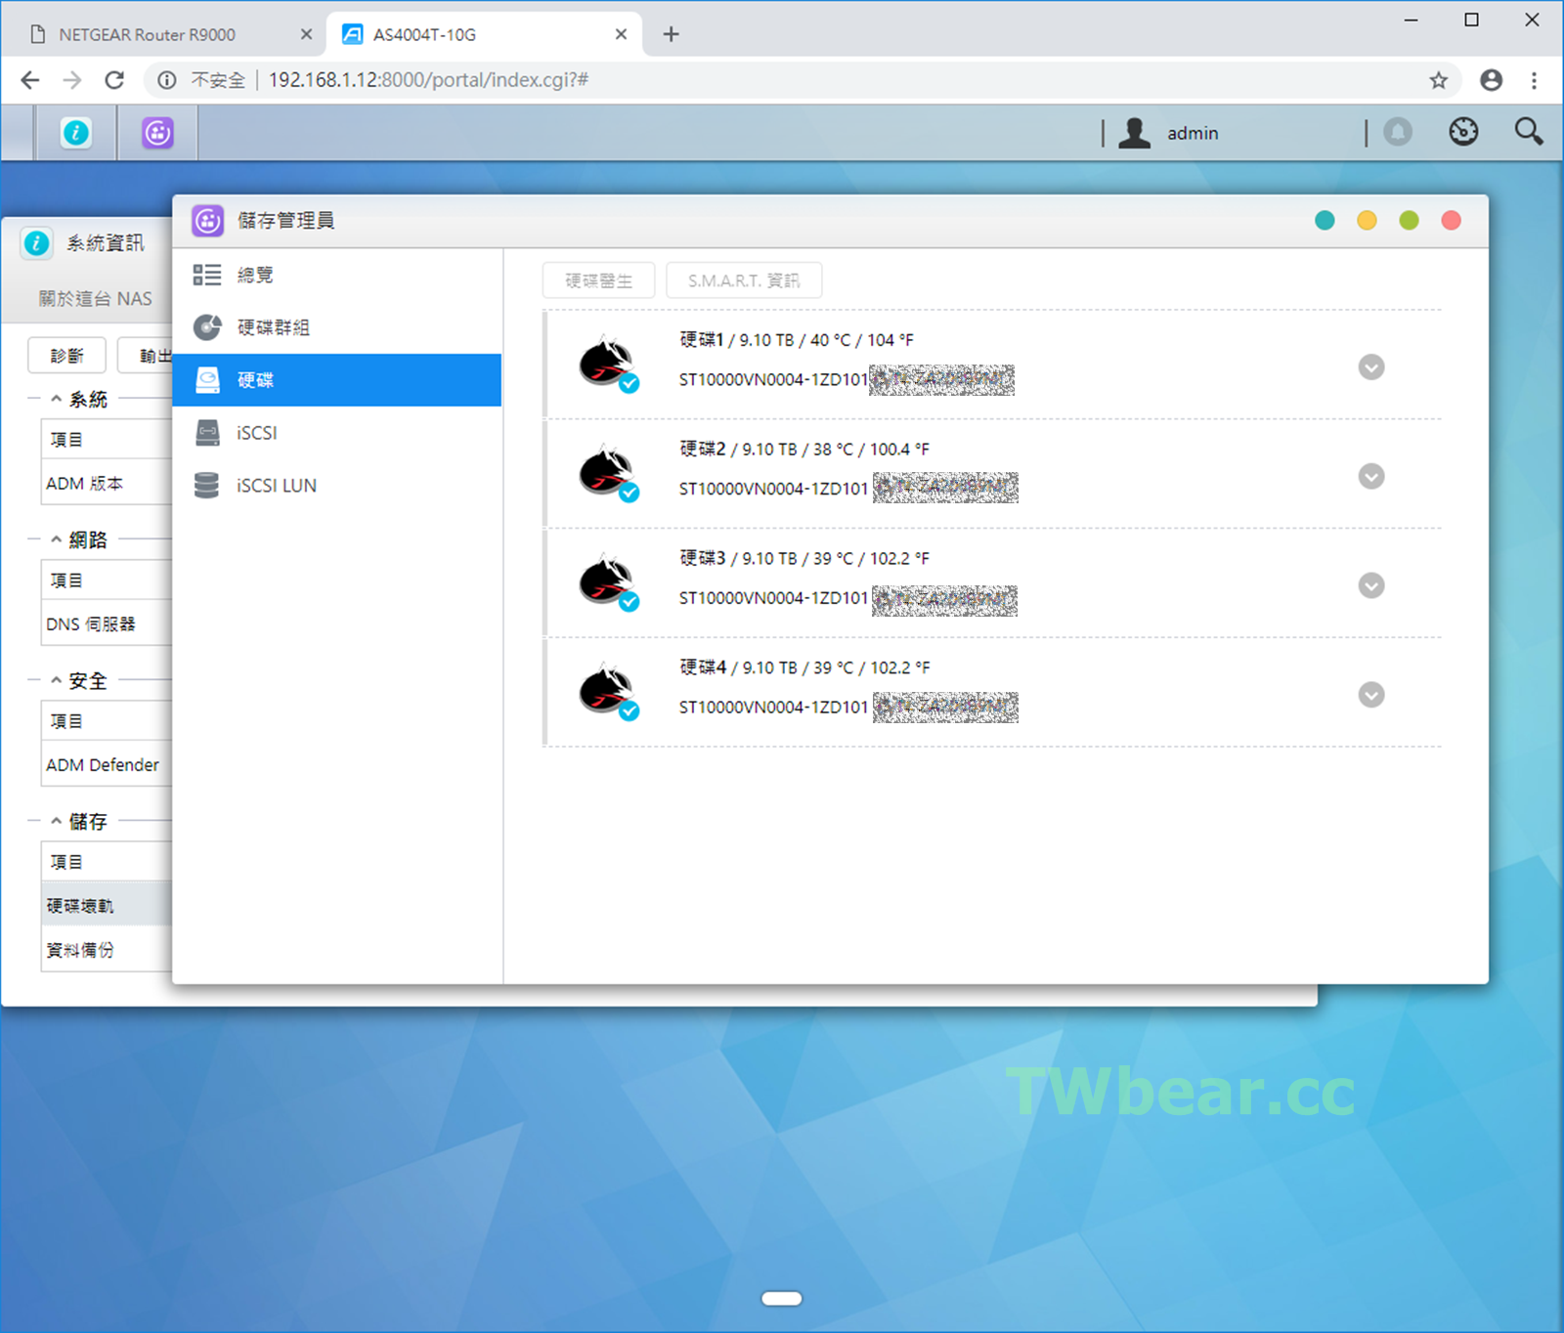Image resolution: width=1564 pixels, height=1333 pixels.
Task: Collapse the 儲存 section in System Information
Action: click(57, 821)
